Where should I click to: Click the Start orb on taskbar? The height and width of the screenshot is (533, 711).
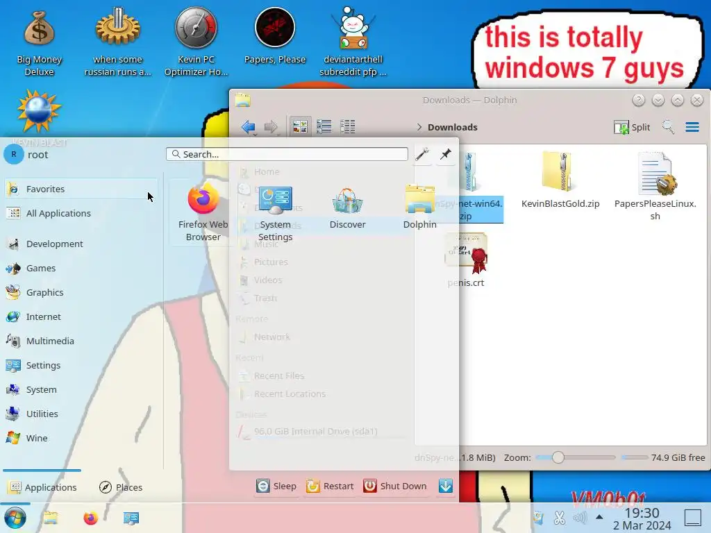15,518
